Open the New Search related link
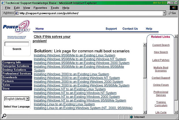The image size is (179, 120). pyautogui.click(x=161, y=52)
